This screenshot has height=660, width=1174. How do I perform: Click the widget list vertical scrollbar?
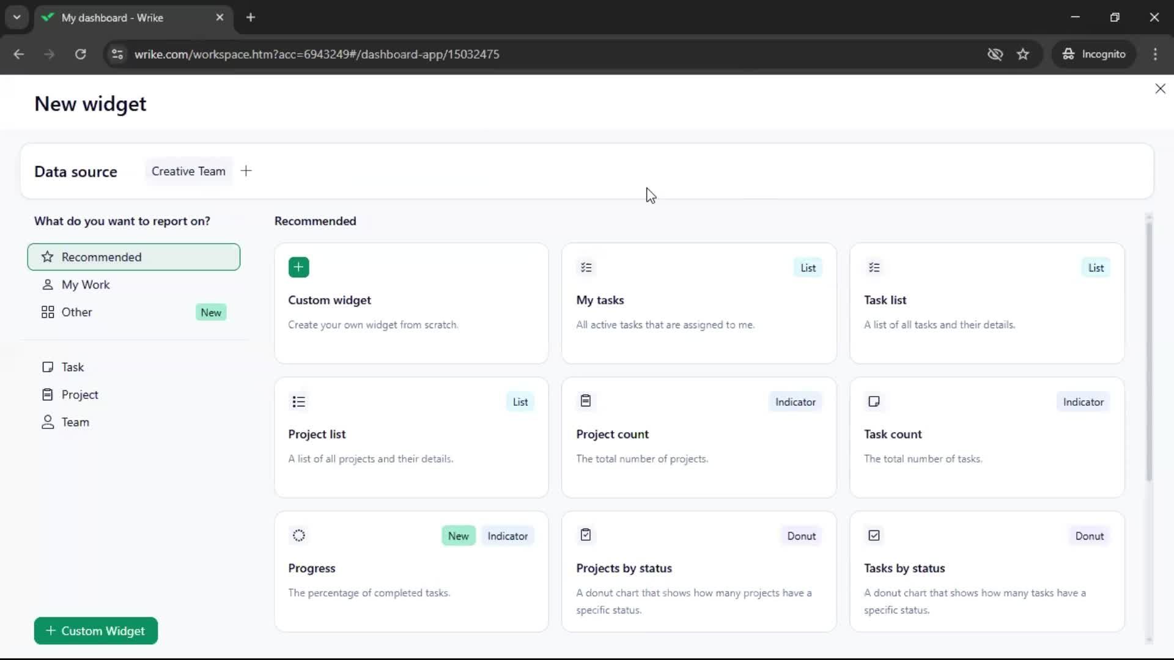click(1149, 351)
